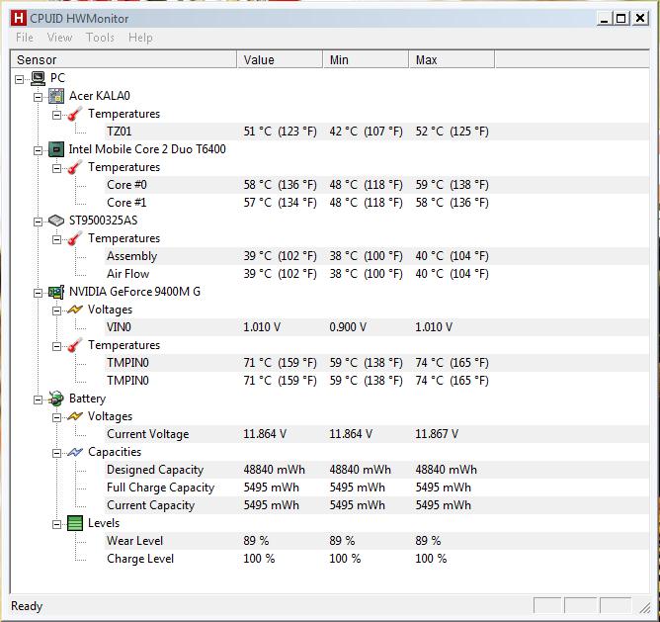Collapse the Battery node
660x622 pixels.
(x=38, y=400)
